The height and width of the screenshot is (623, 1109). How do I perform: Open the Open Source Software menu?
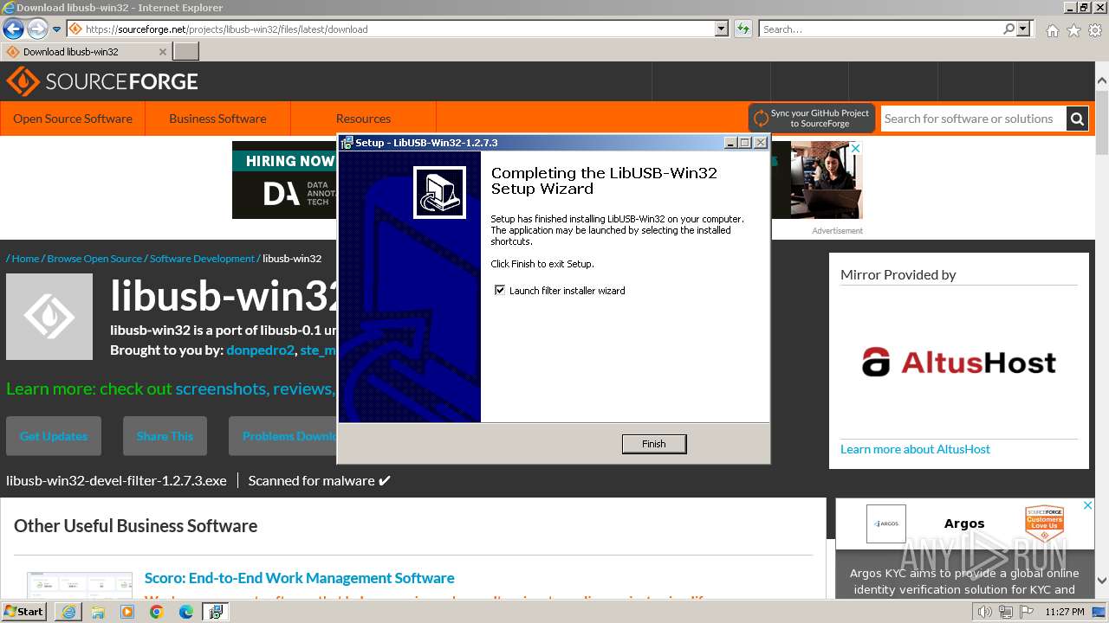coord(73,119)
